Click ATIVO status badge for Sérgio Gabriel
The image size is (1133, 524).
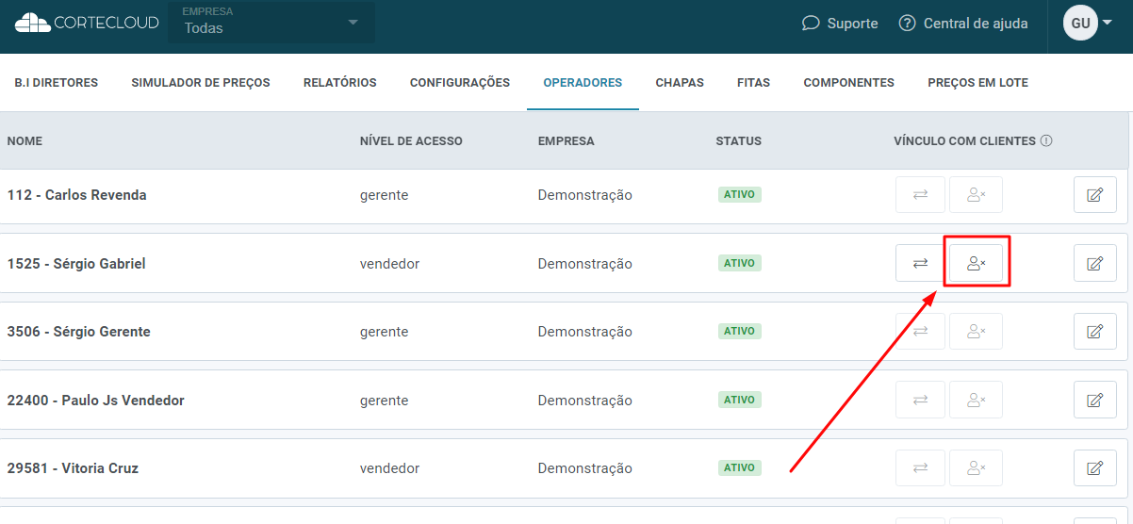click(740, 263)
